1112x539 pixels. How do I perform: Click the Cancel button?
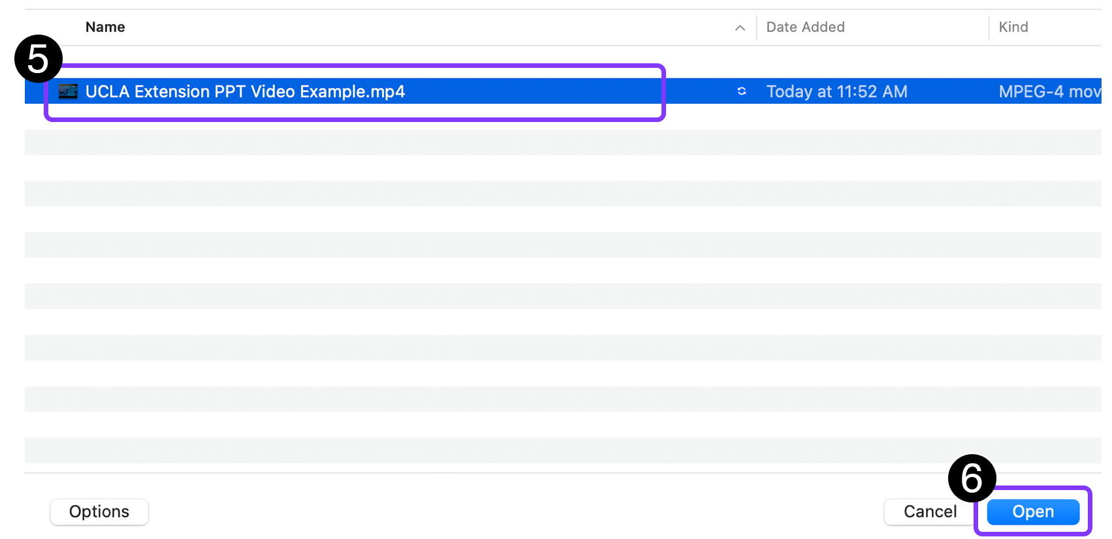point(930,512)
